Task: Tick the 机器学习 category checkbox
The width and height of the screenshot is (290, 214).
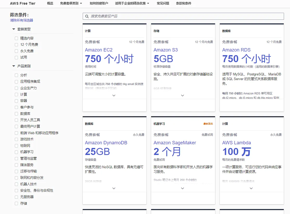Action: [16, 152]
